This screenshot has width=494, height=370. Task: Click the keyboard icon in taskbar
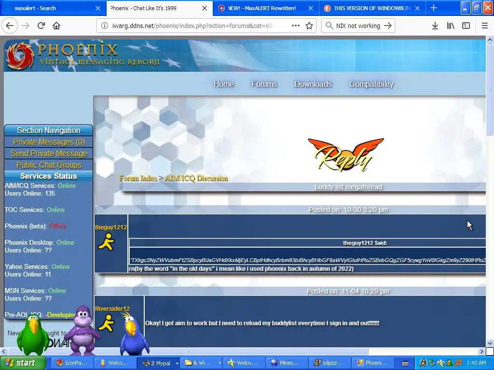(x=405, y=363)
